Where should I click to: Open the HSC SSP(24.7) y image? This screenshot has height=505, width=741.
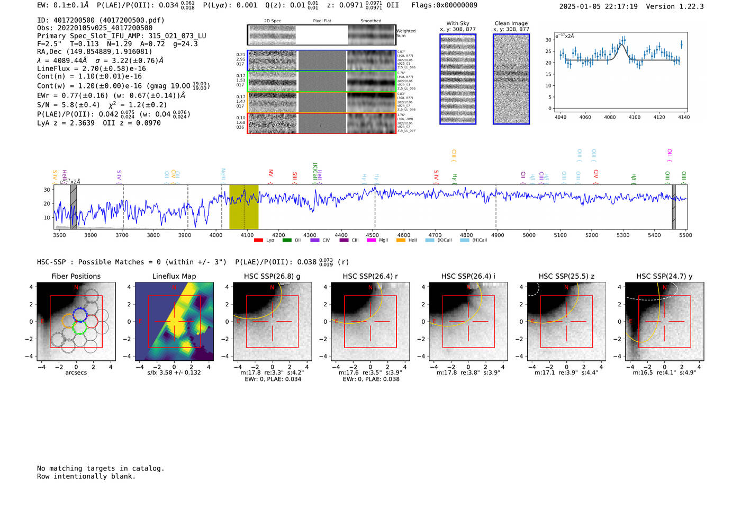click(x=664, y=321)
